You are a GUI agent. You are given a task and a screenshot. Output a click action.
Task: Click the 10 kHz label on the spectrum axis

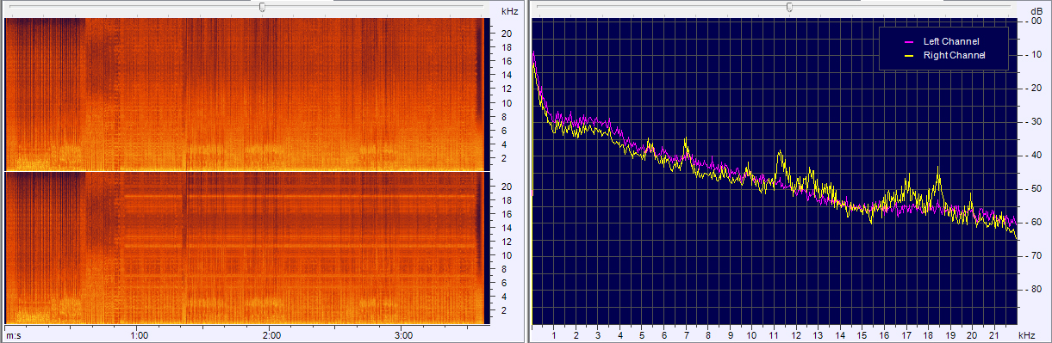752,335
